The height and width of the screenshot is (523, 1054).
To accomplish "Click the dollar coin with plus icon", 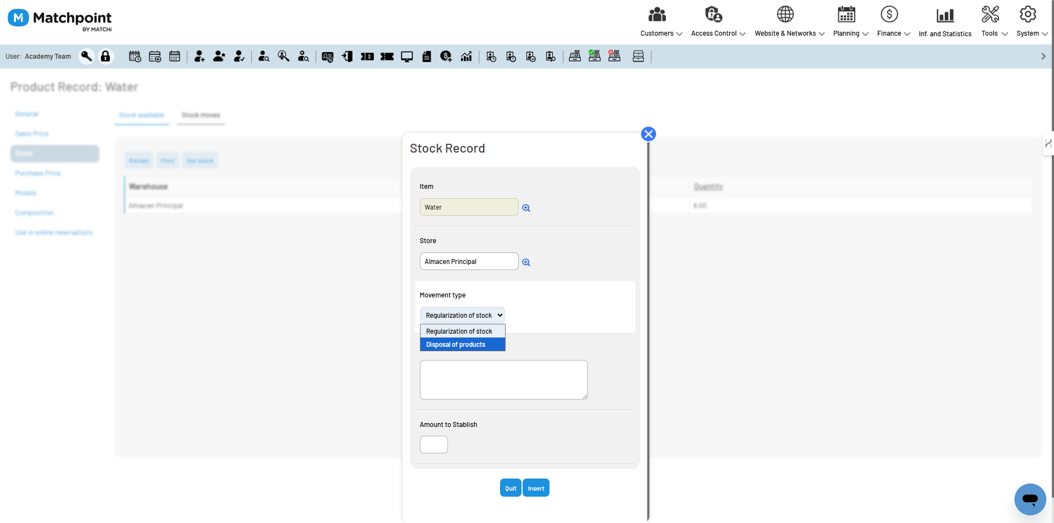I will click(446, 57).
